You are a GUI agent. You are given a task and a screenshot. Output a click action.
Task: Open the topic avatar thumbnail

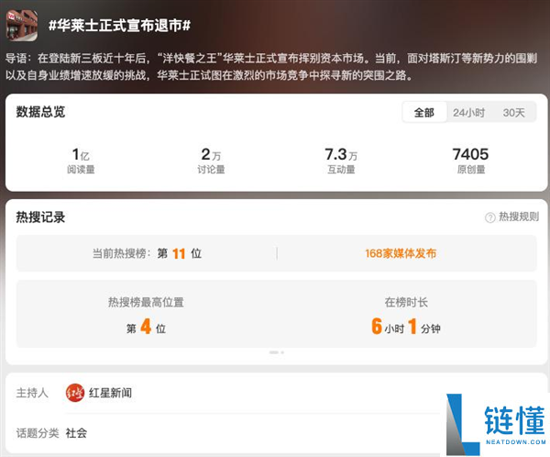(x=22, y=26)
